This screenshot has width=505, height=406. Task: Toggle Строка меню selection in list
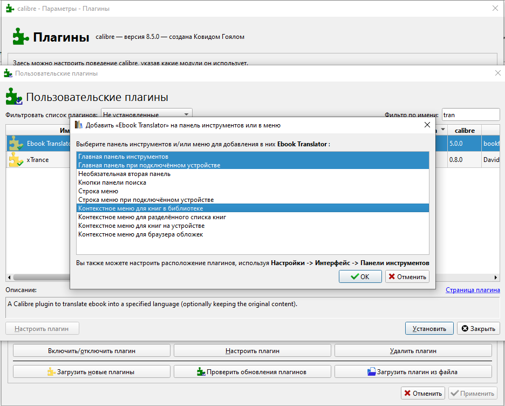252,191
